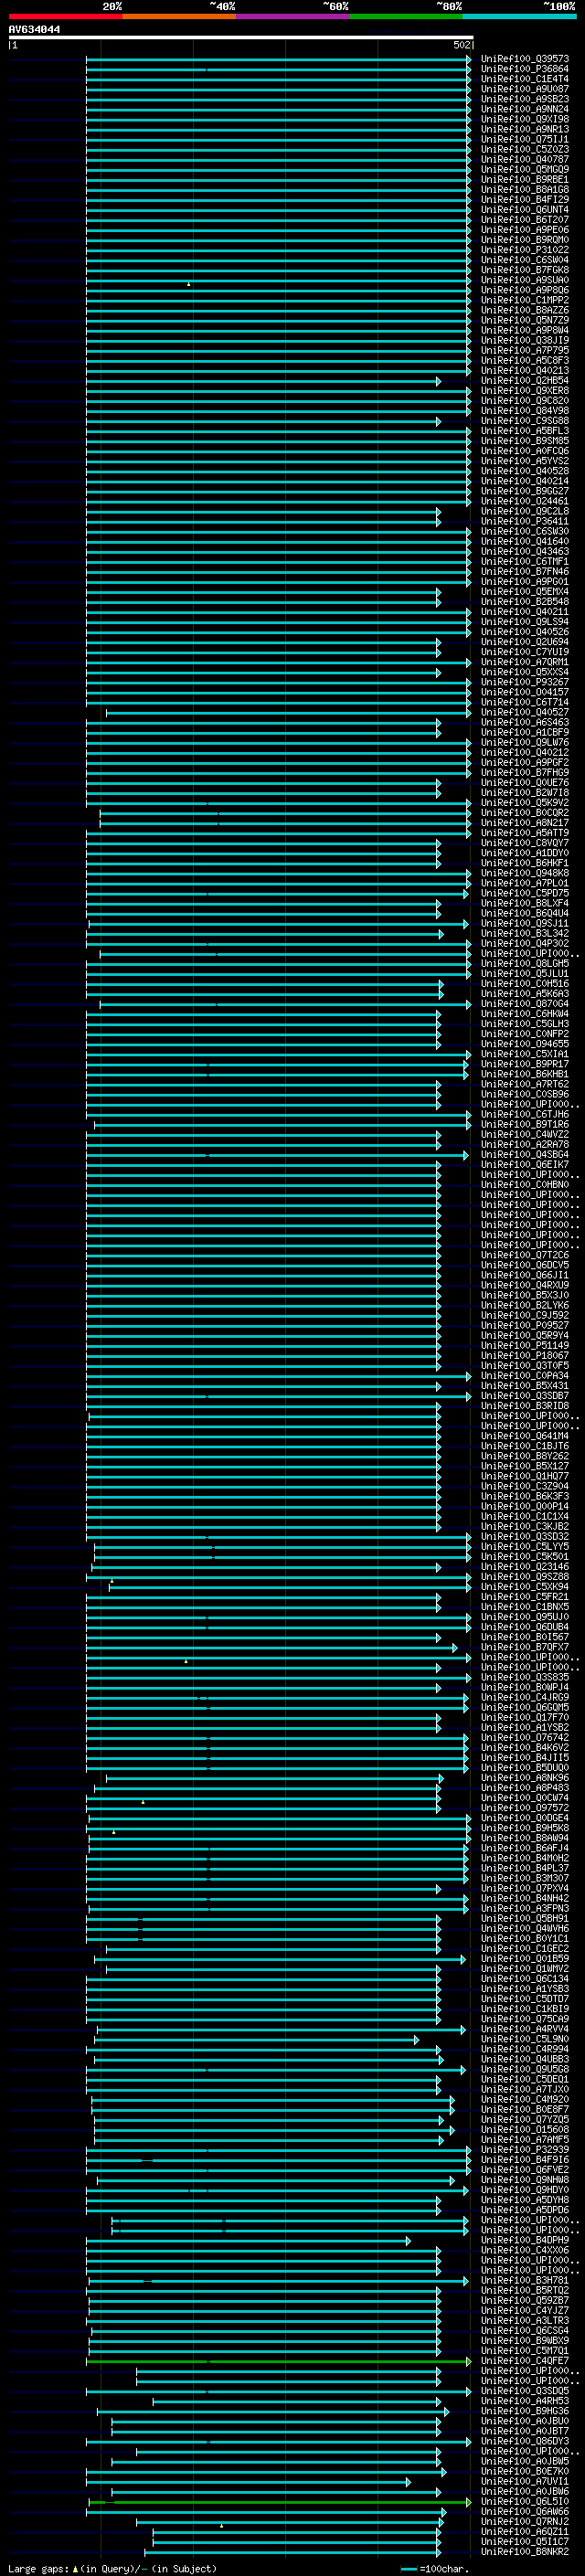Select hit label UniRef100_A9P8W4
Image resolution: width=585 pixels, height=2576 pixels.
pyautogui.click(x=525, y=330)
